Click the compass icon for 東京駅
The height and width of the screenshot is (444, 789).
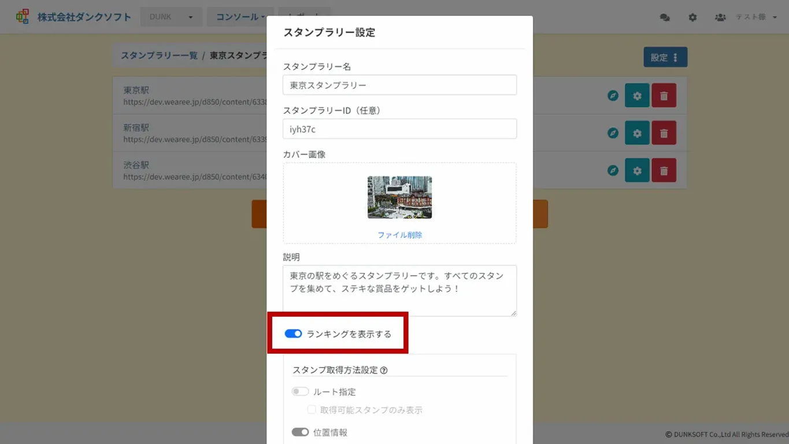tap(613, 96)
